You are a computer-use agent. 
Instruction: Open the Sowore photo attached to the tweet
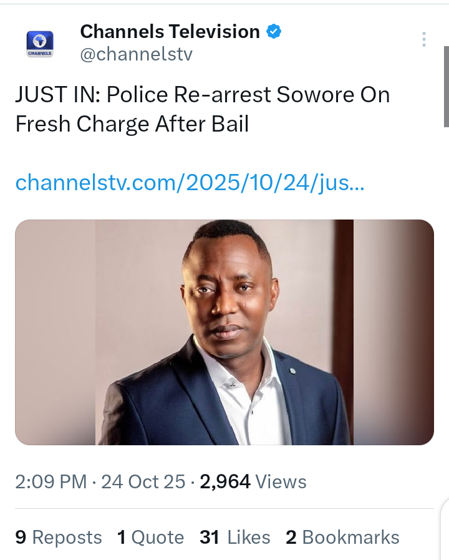pyautogui.click(x=224, y=332)
